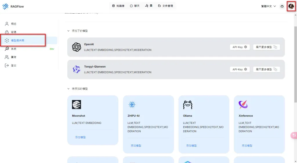Click the Tongyi-Qianwen provider name text
297x163 pixels.
pos(95,67)
